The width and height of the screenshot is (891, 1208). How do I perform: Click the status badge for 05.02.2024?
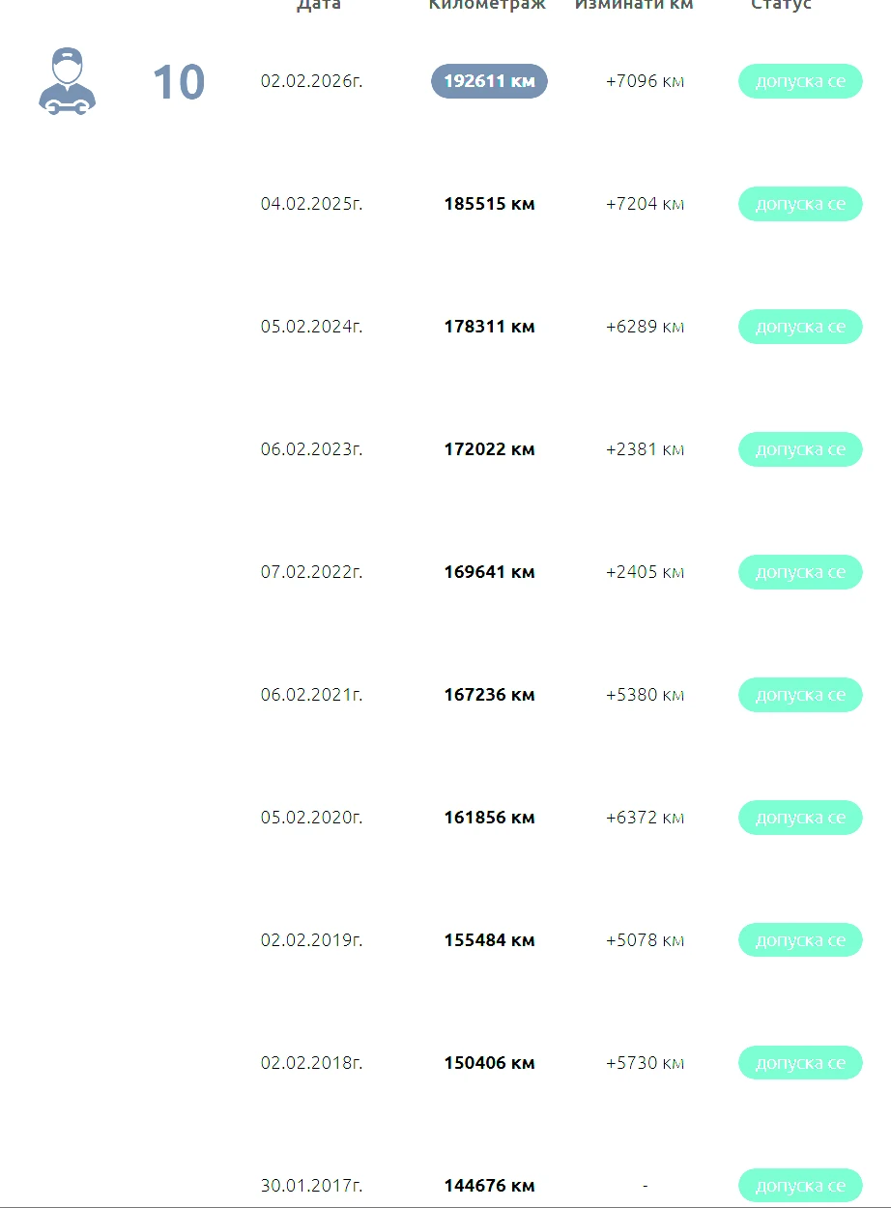tap(800, 327)
